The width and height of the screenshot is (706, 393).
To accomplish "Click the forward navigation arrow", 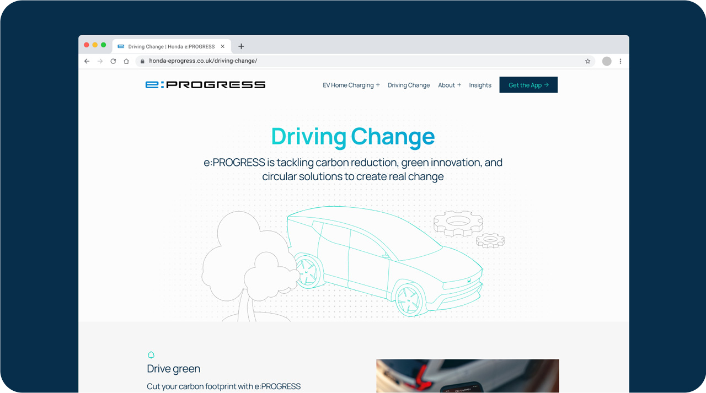I will point(100,61).
